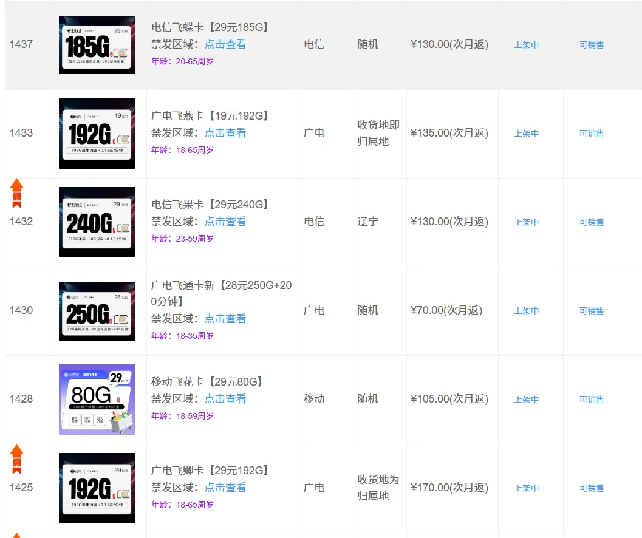Click 收货地即归属地 cell
The width and height of the screenshot is (642, 538).
click(378, 133)
